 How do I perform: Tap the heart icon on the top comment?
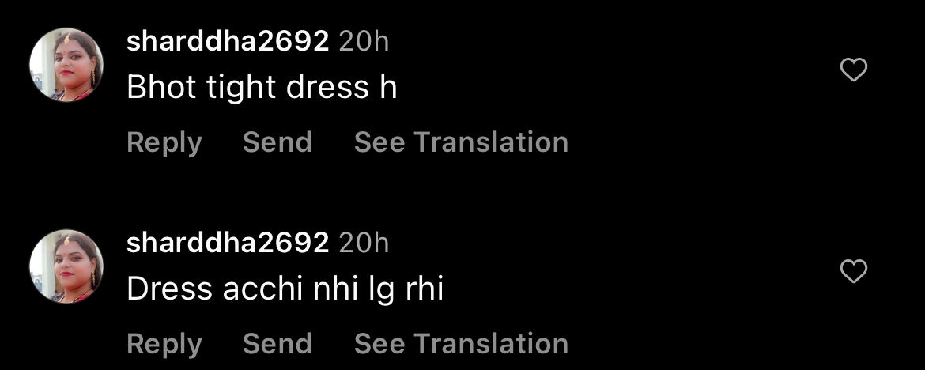(x=853, y=70)
